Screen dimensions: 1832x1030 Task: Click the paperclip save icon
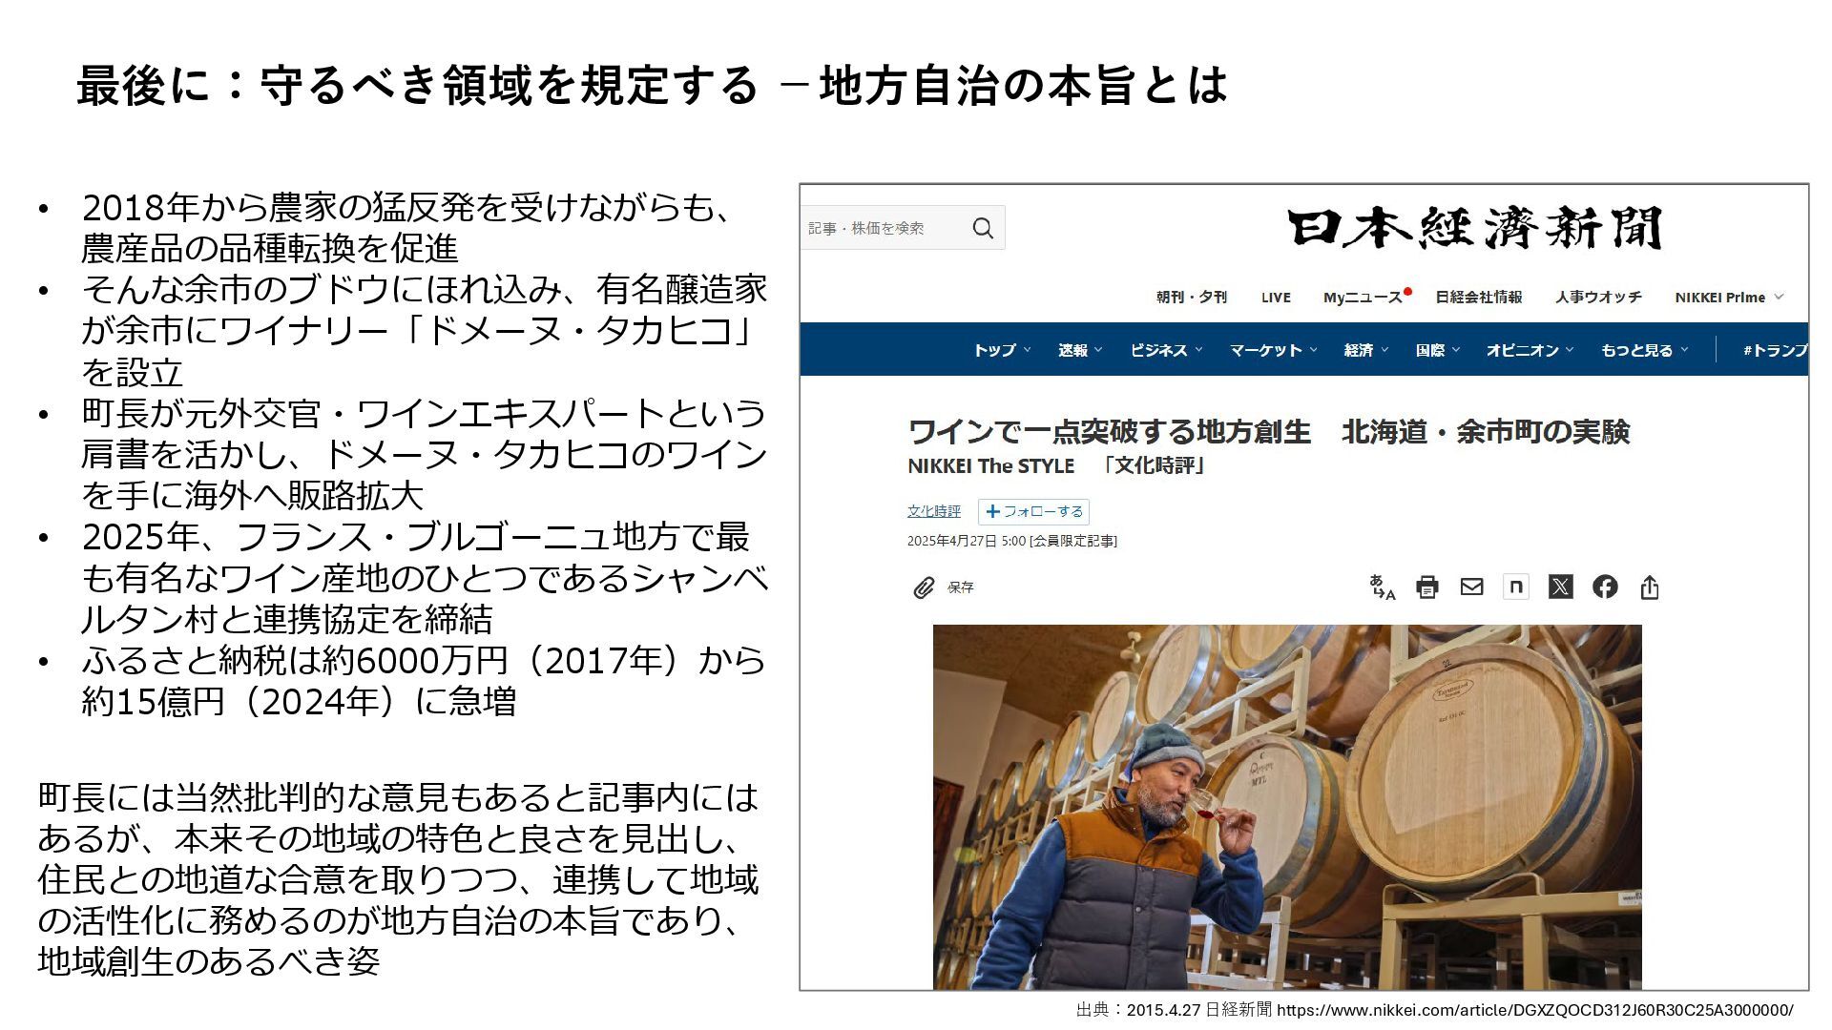pos(923,587)
